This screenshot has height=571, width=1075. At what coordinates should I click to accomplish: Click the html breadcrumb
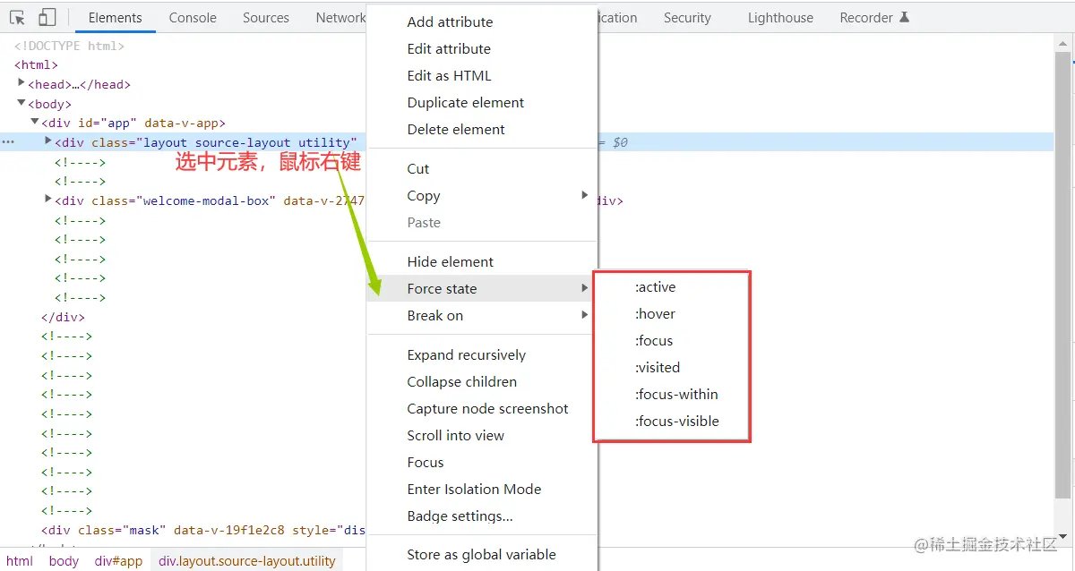point(20,561)
